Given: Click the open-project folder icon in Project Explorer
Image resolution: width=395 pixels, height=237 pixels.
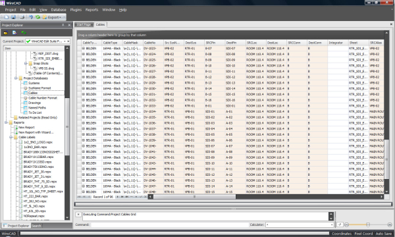Looking at the screenshot, I should coord(5,33).
